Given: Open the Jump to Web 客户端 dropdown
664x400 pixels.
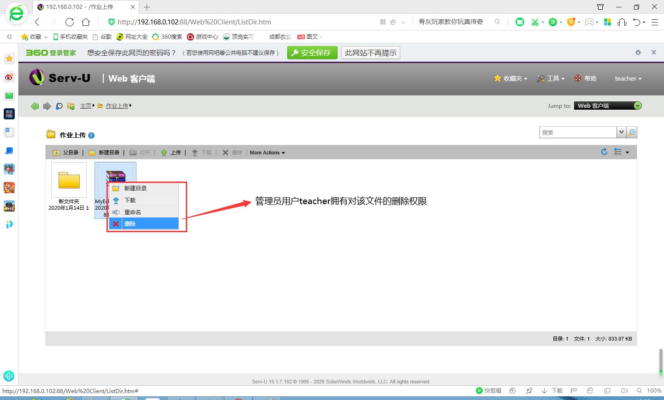Looking at the screenshot, I should click(608, 106).
